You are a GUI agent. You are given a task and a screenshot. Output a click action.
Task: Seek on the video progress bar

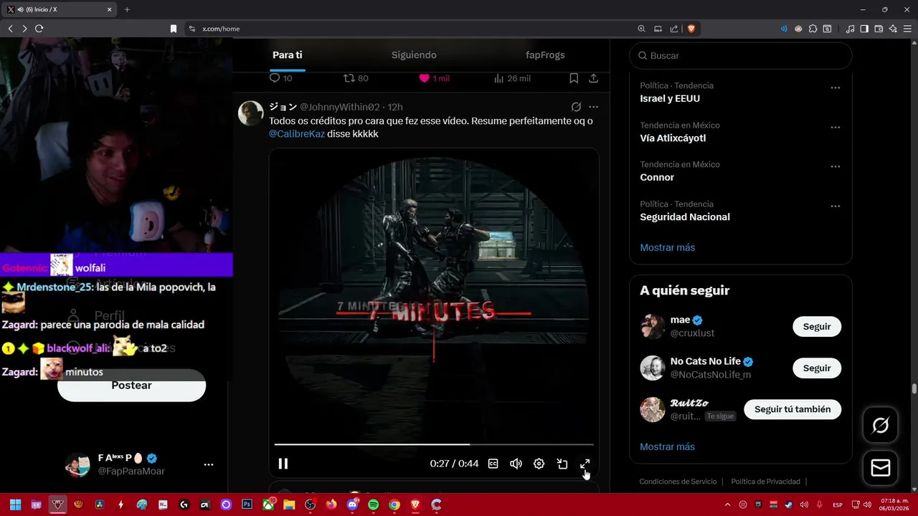(x=434, y=444)
